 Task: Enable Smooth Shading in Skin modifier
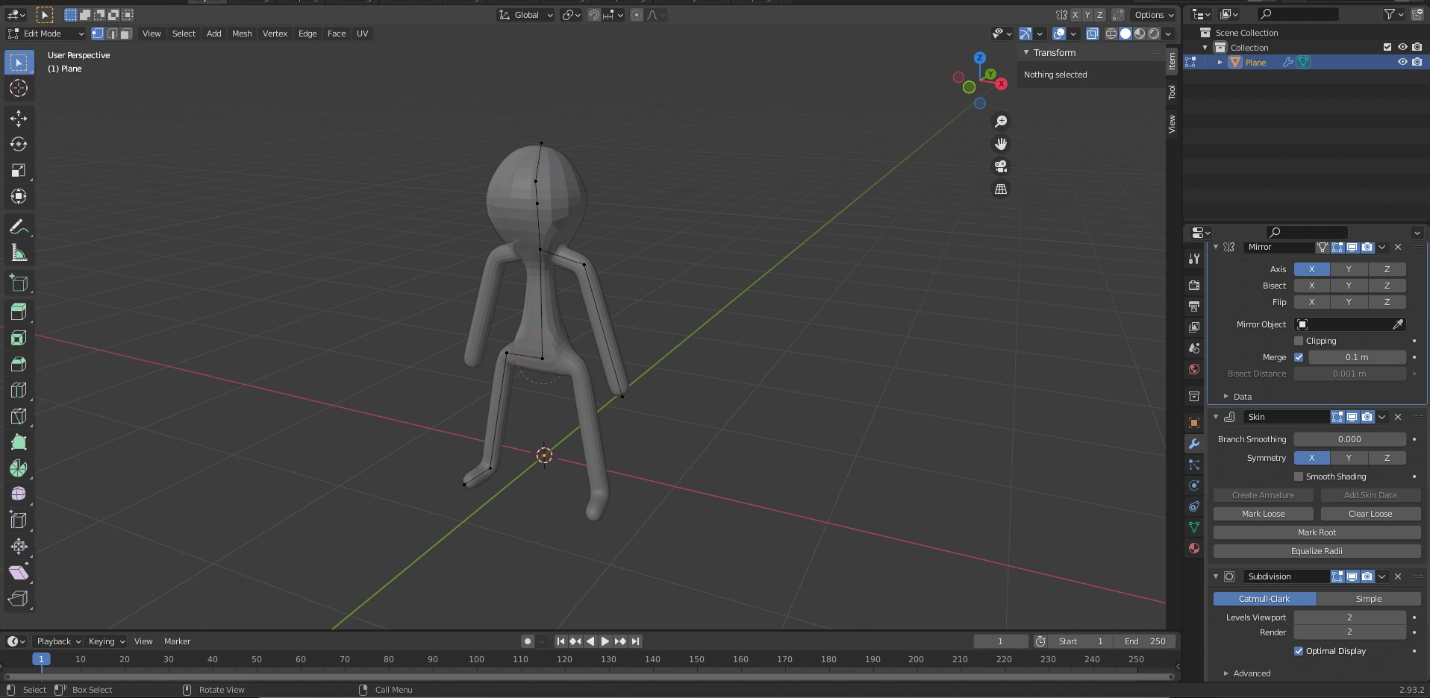(1299, 477)
